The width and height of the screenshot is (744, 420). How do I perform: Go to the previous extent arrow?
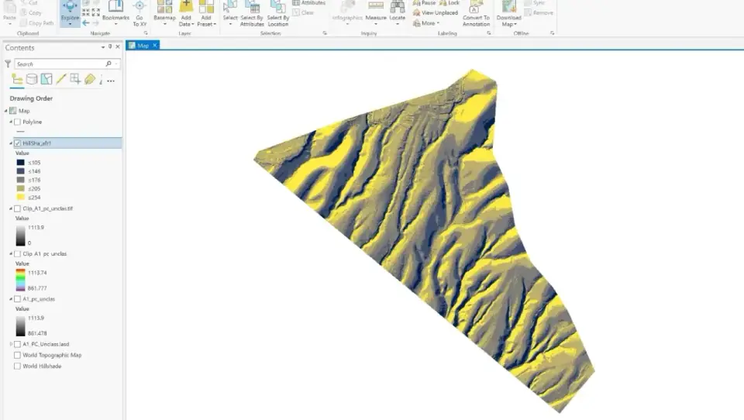pos(85,22)
